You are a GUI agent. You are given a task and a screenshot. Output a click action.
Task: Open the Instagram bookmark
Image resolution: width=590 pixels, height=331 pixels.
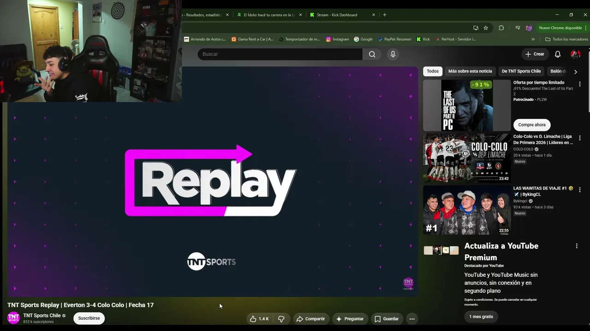337,39
